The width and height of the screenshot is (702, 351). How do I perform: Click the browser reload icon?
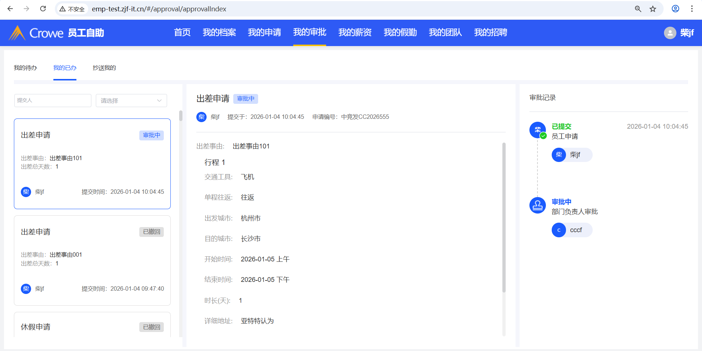coord(43,9)
